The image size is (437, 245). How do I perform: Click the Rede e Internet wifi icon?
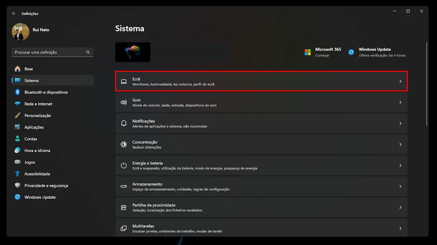17,104
